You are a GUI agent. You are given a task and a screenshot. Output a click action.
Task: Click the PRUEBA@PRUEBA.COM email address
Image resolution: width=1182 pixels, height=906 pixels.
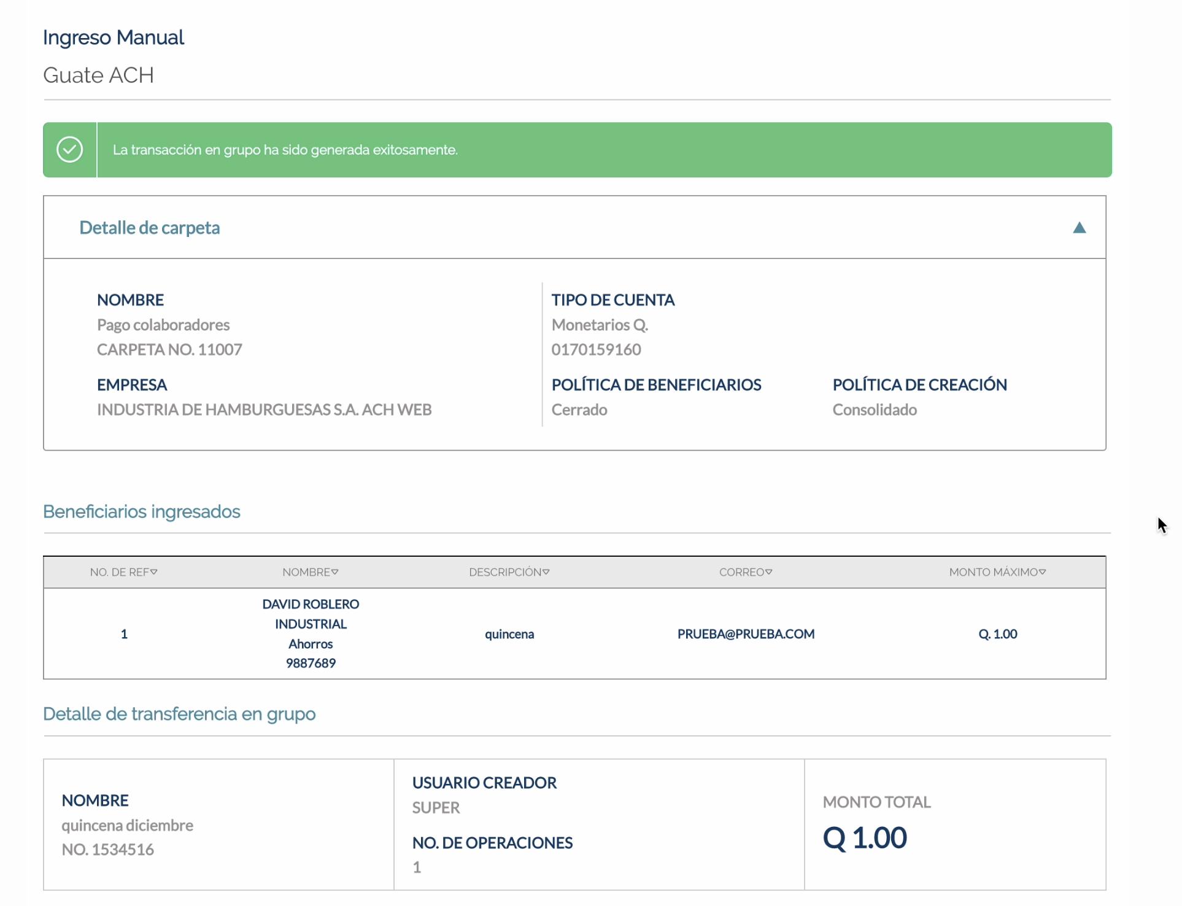[746, 634]
